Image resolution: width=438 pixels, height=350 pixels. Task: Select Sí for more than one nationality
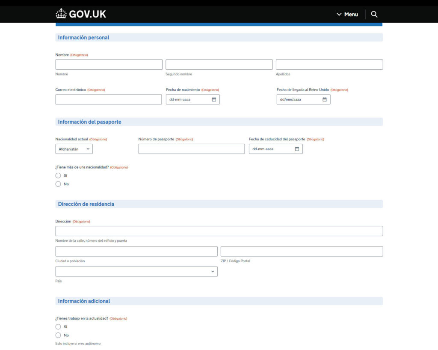pos(58,175)
